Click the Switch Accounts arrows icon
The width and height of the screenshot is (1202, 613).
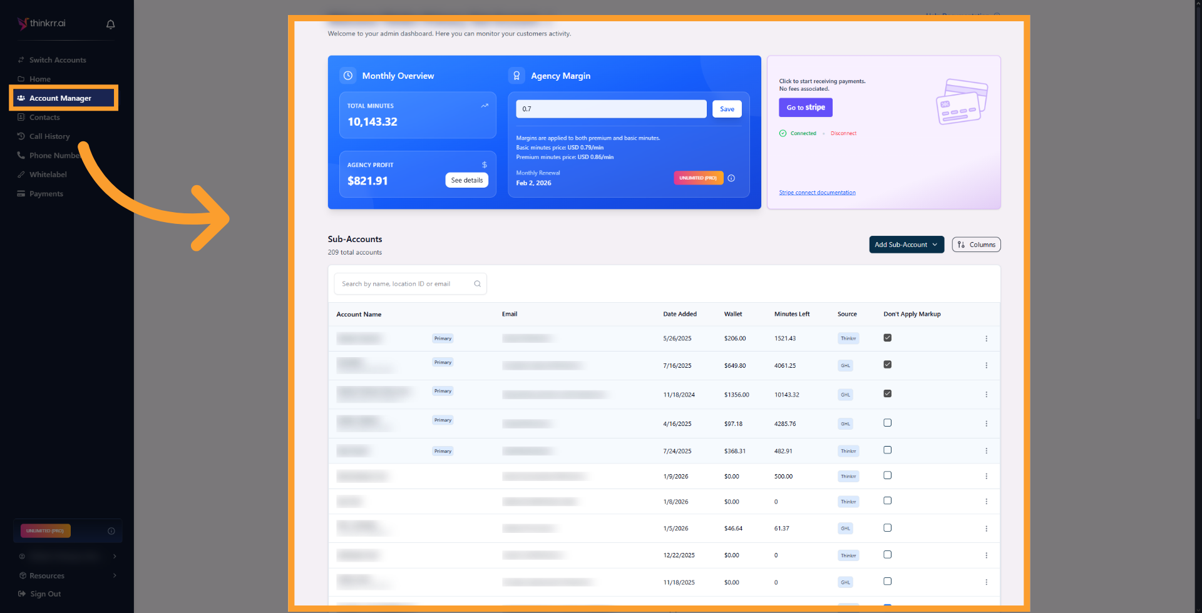click(x=21, y=60)
